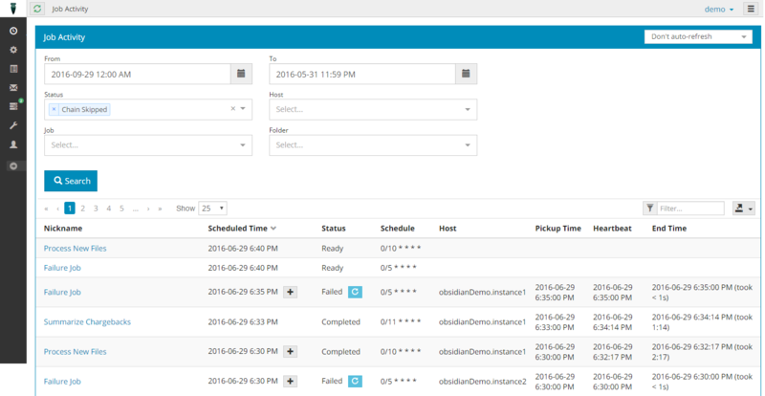Open the Host select dropdown

tap(373, 109)
